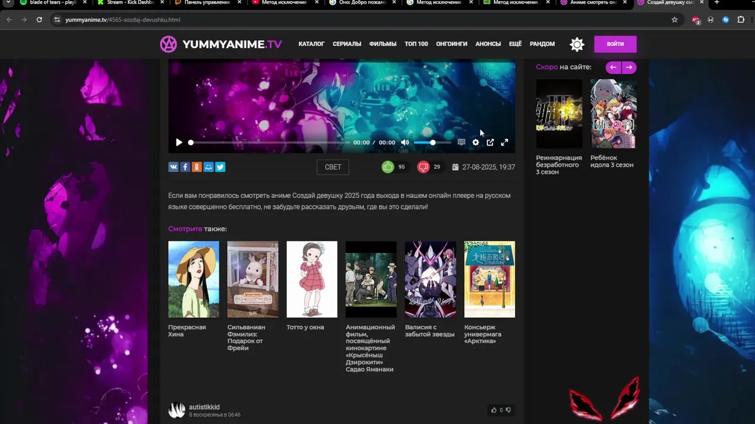Click Валисия с забытой звезды title

click(430, 331)
